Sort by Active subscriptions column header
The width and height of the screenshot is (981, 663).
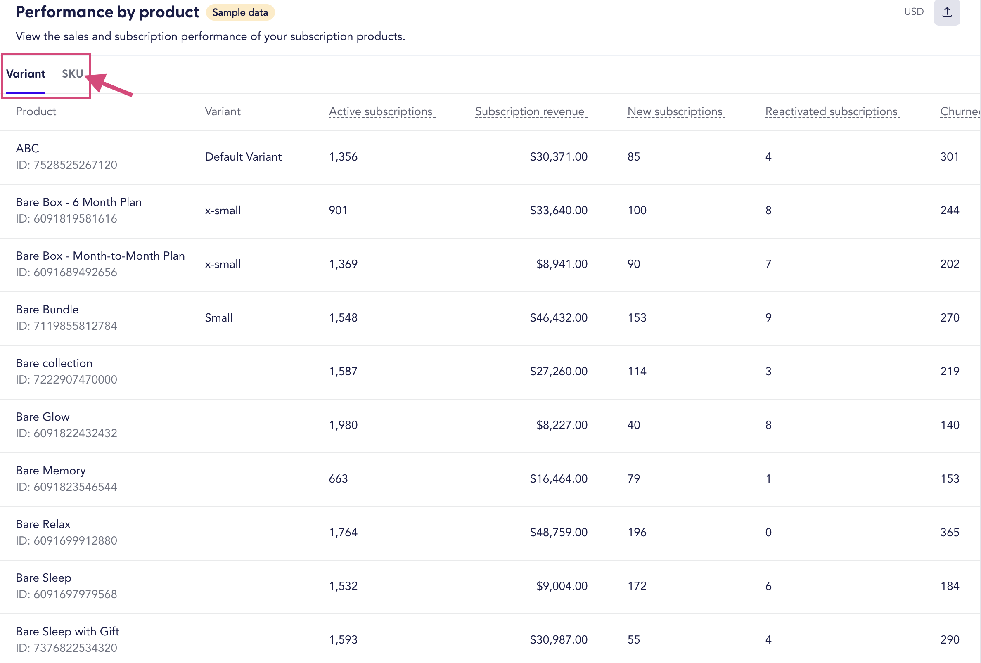(381, 111)
